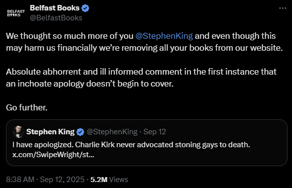Image resolution: width=292 pixels, height=188 pixels.
Task: Open the quoted Stephen King post card
Action: point(147,143)
